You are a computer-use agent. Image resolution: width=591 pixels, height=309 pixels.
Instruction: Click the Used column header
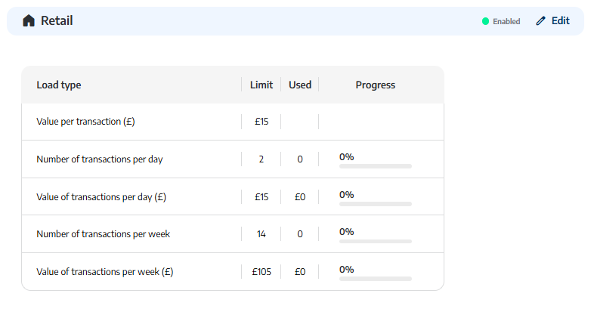tap(300, 85)
